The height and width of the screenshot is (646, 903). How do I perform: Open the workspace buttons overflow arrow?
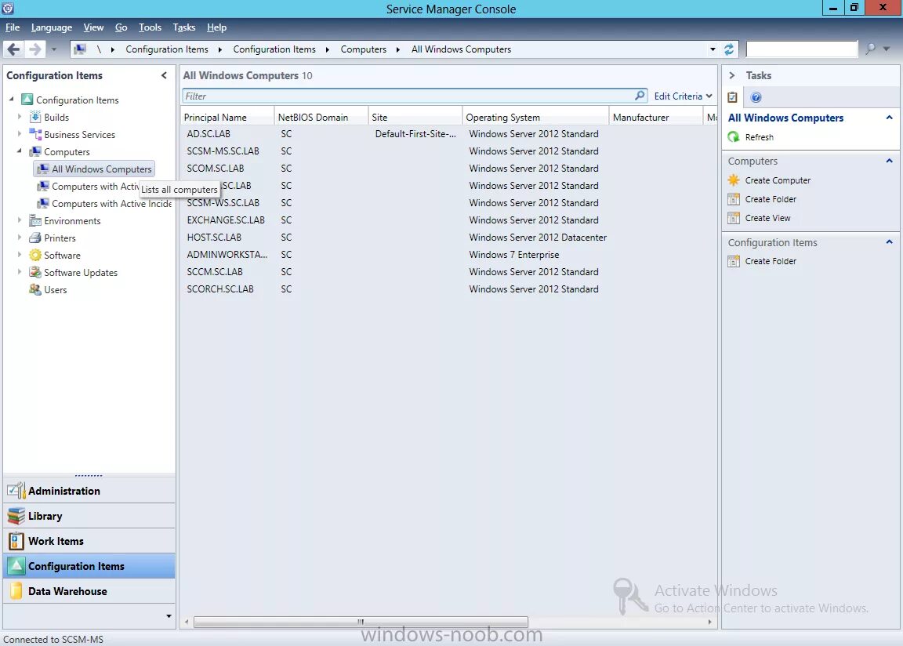tap(169, 616)
